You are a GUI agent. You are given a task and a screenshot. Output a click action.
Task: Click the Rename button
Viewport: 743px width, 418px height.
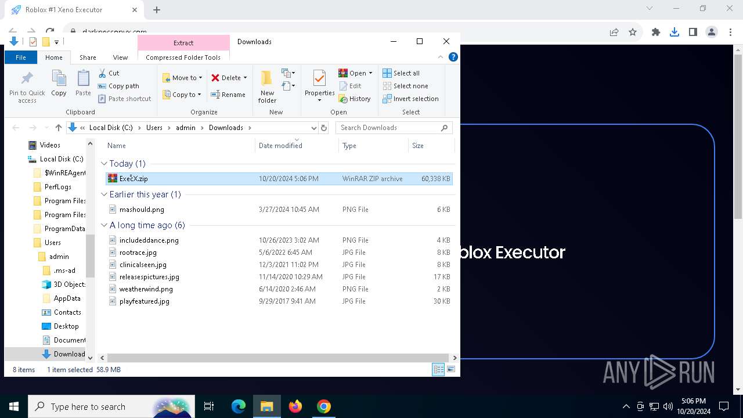[x=228, y=95]
